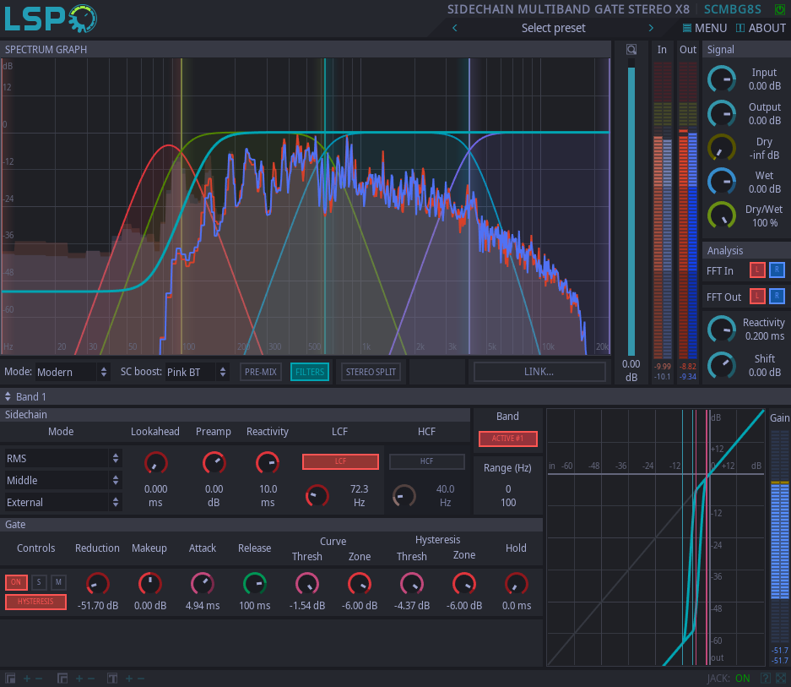791x687 pixels.
Task: Go to the previous preset arrow
Action: pyautogui.click(x=455, y=28)
